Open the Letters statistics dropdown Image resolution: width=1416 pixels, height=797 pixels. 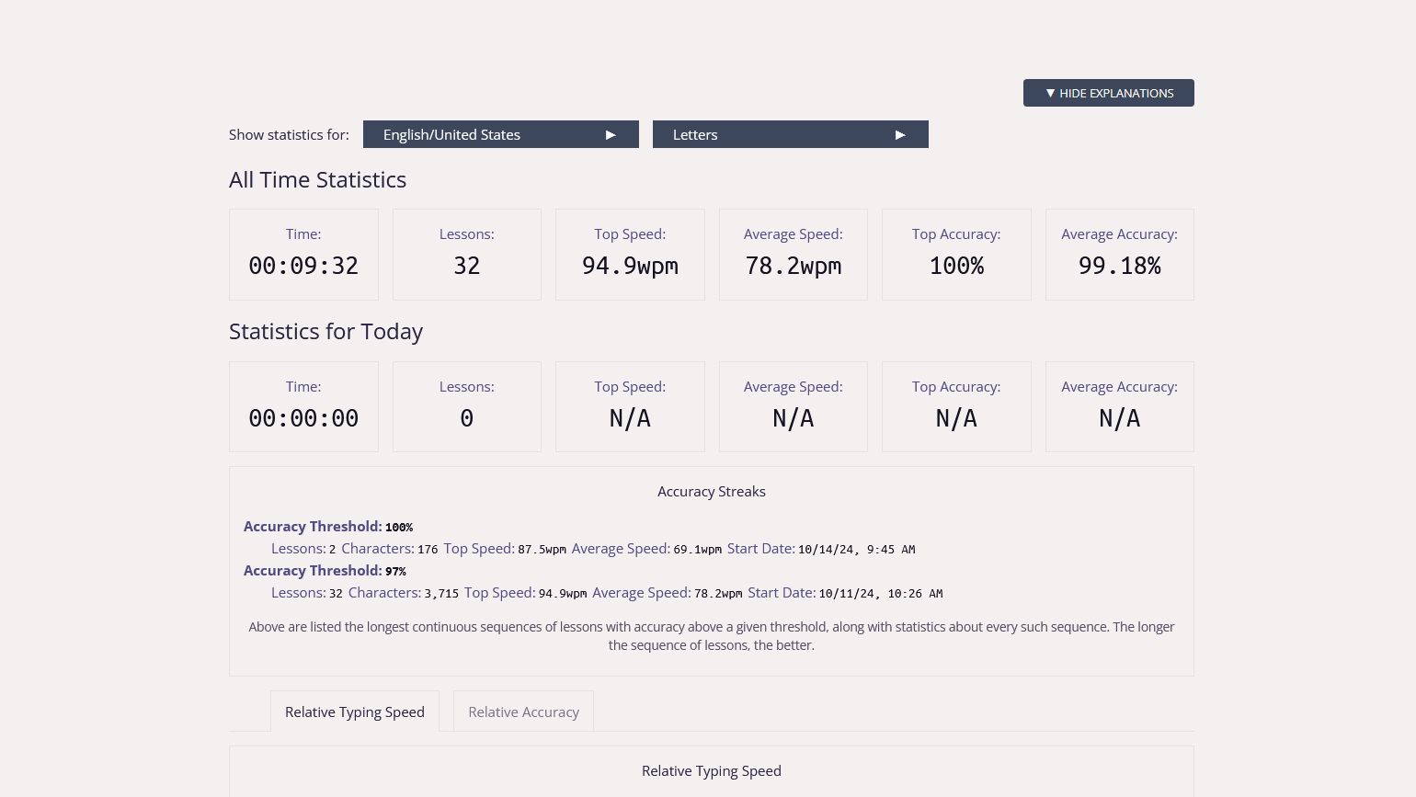[790, 134]
